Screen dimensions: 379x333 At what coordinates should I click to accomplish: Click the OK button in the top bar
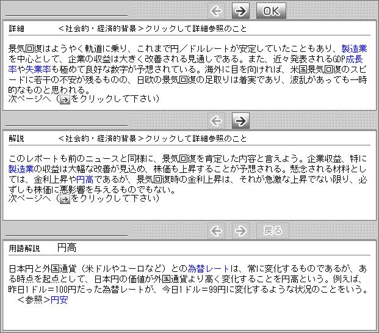tap(271, 11)
